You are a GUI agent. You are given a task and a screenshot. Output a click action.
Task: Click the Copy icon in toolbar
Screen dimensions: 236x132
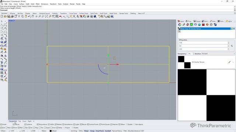tap(22, 16)
